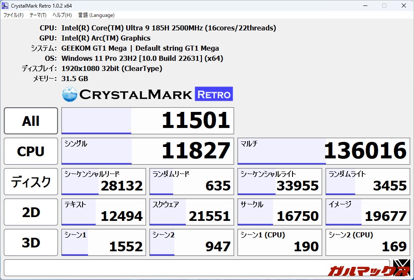Click the blue CrystalMark globe logo icon
Image resolution: width=414 pixels, height=280 pixels.
click(69, 94)
